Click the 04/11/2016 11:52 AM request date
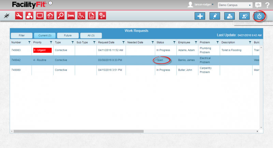 pyautogui.click(x=111, y=50)
